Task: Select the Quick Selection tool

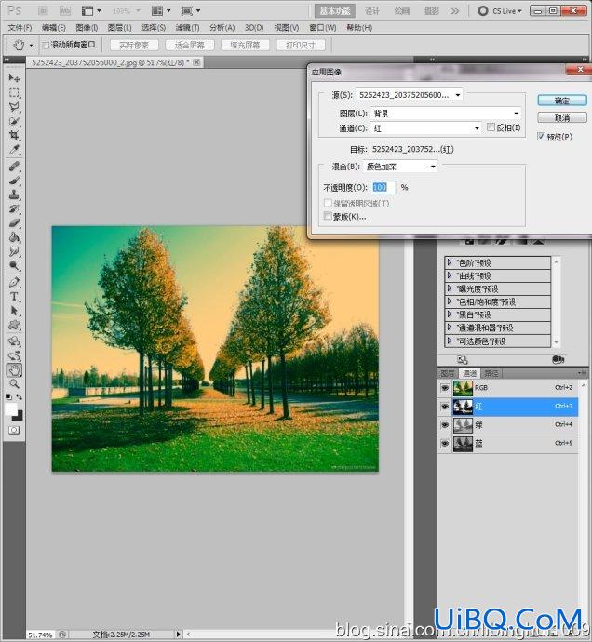Action: (x=14, y=121)
